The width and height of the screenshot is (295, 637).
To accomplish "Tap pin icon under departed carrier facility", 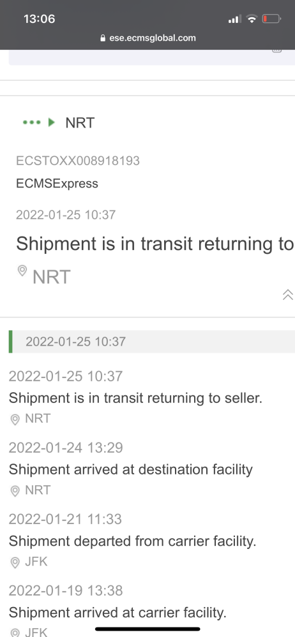I will click(15, 562).
